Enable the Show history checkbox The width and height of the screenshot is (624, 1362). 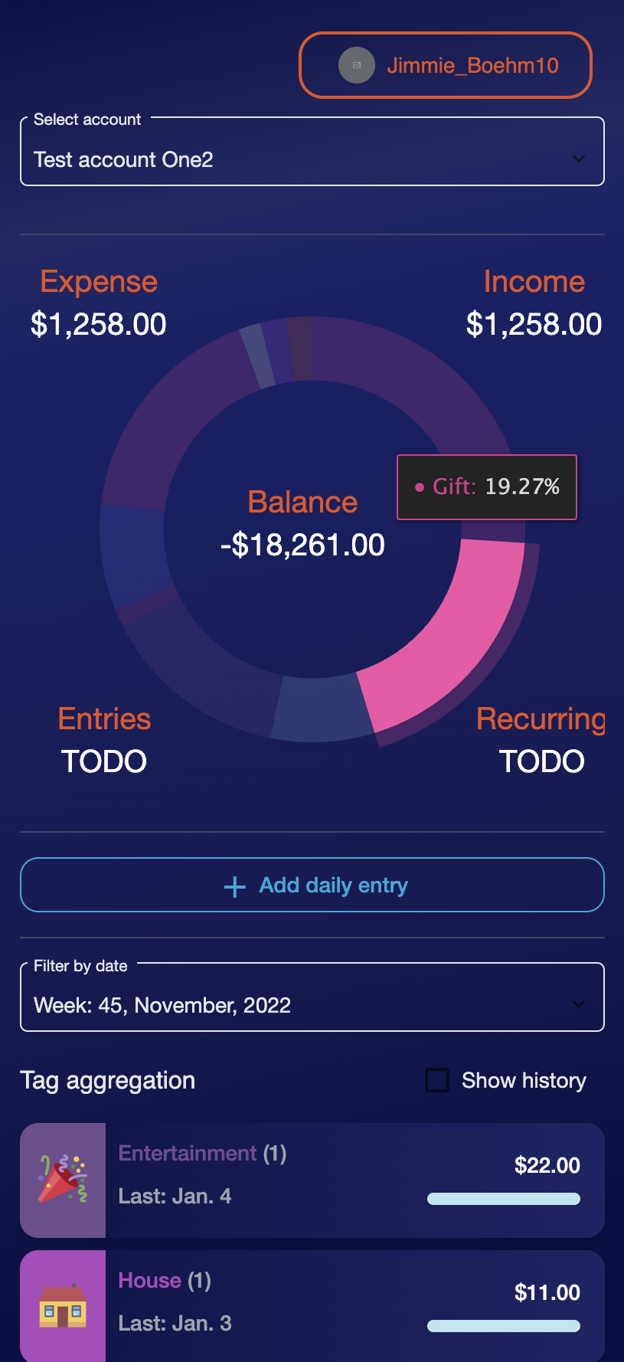pyautogui.click(x=437, y=1080)
